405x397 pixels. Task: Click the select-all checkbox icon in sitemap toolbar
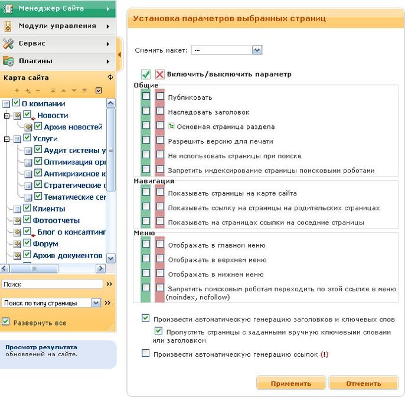(x=99, y=90)
